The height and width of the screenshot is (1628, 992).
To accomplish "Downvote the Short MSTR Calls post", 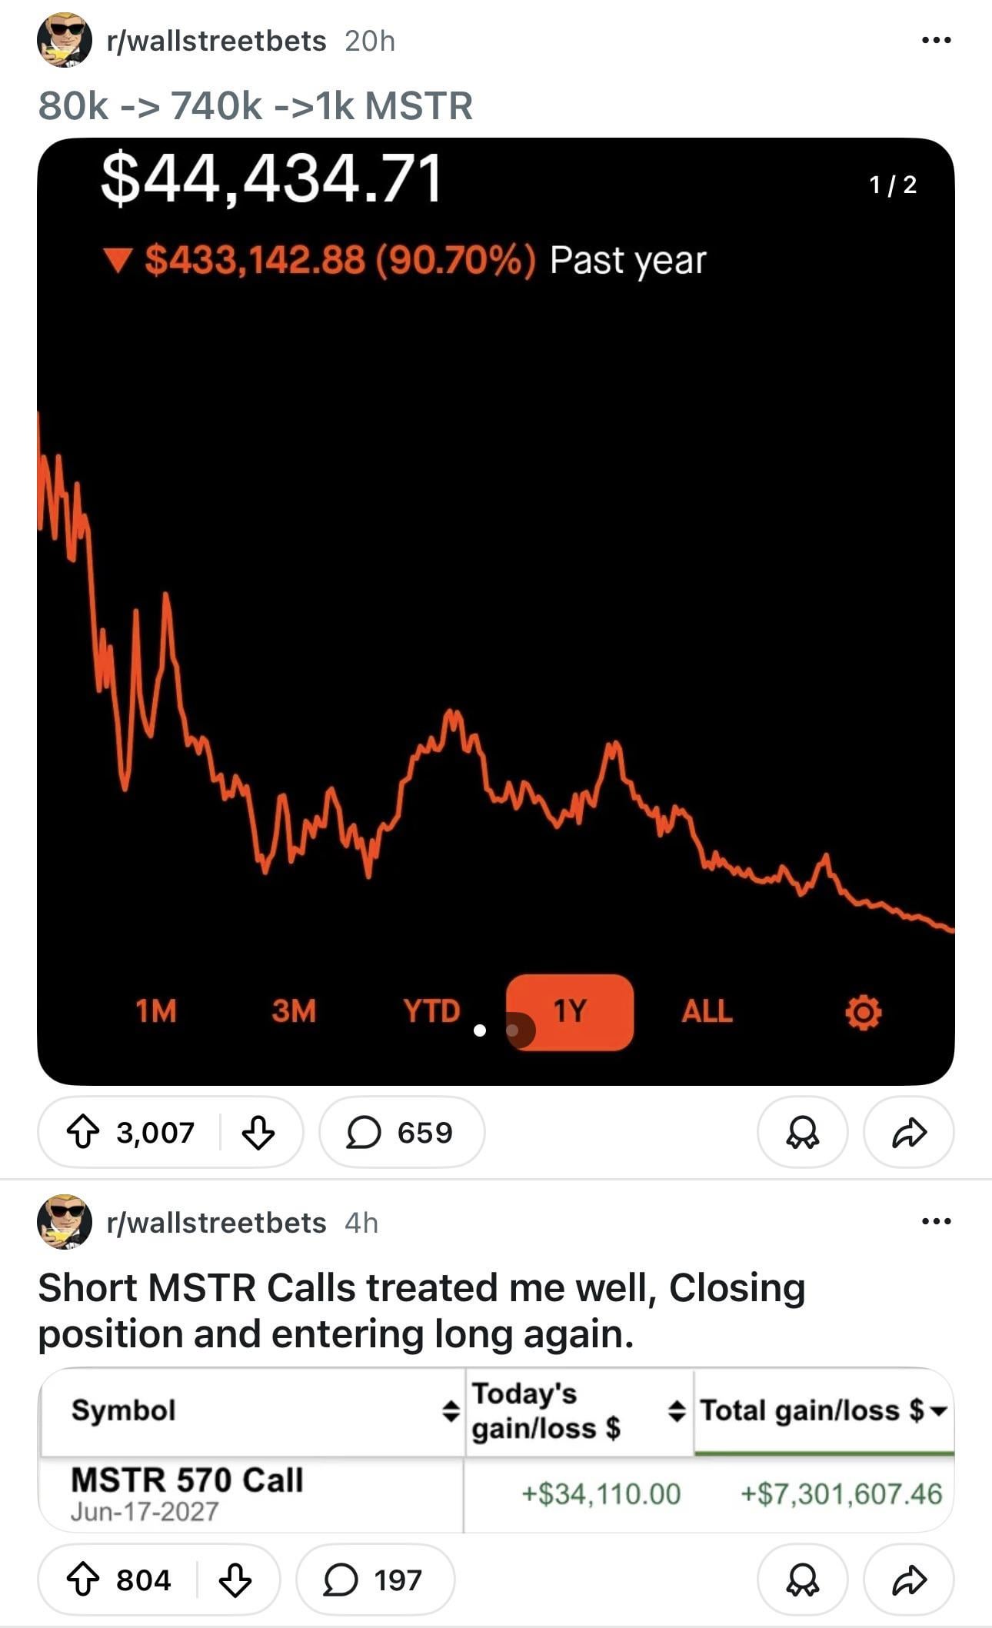I will tap(235, 1580).
